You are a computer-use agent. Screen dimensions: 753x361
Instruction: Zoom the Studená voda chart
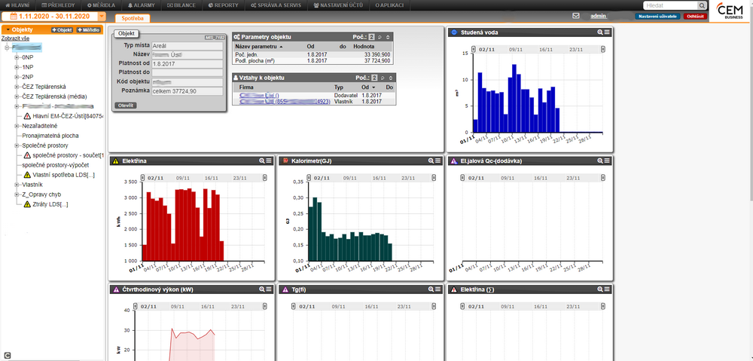[x=600, y=32]
